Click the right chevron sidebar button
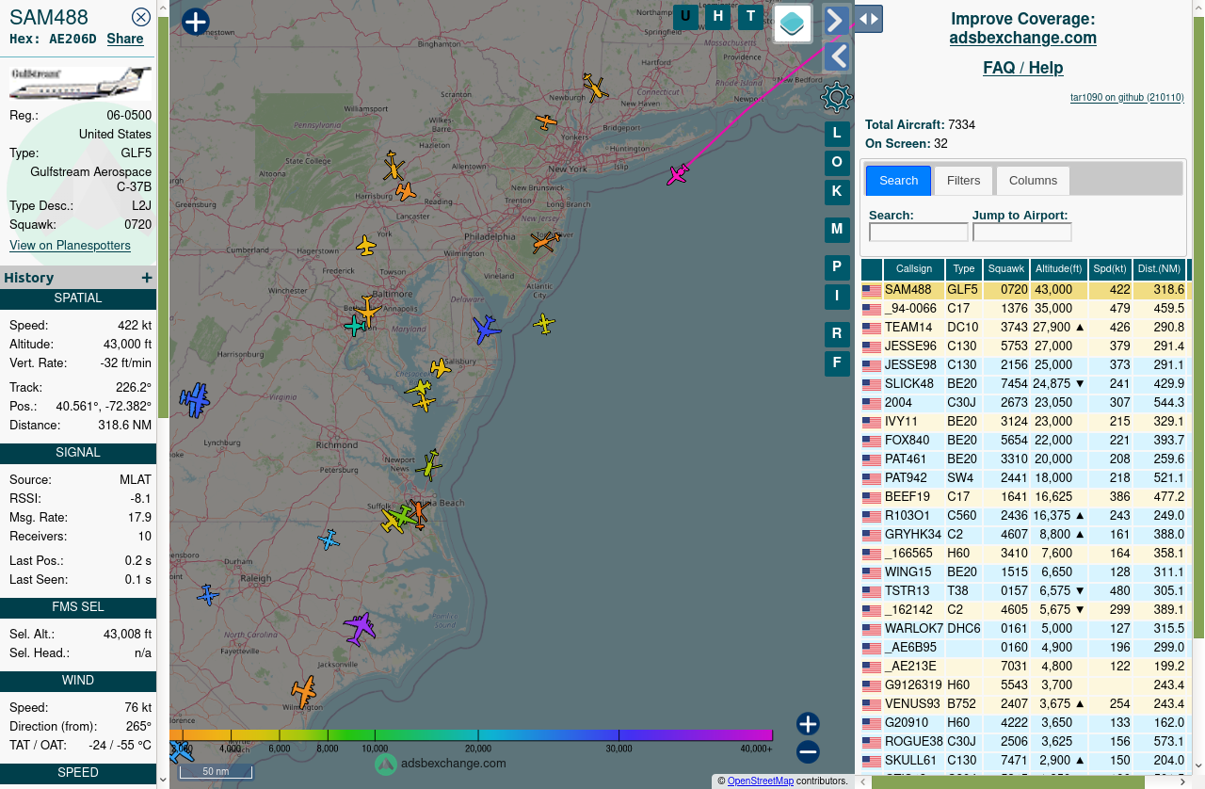 (836, 20)
